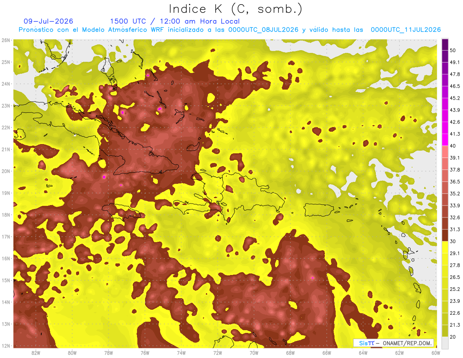
Task: Click the 78W longitude label
Action: [x=108, y=353]
